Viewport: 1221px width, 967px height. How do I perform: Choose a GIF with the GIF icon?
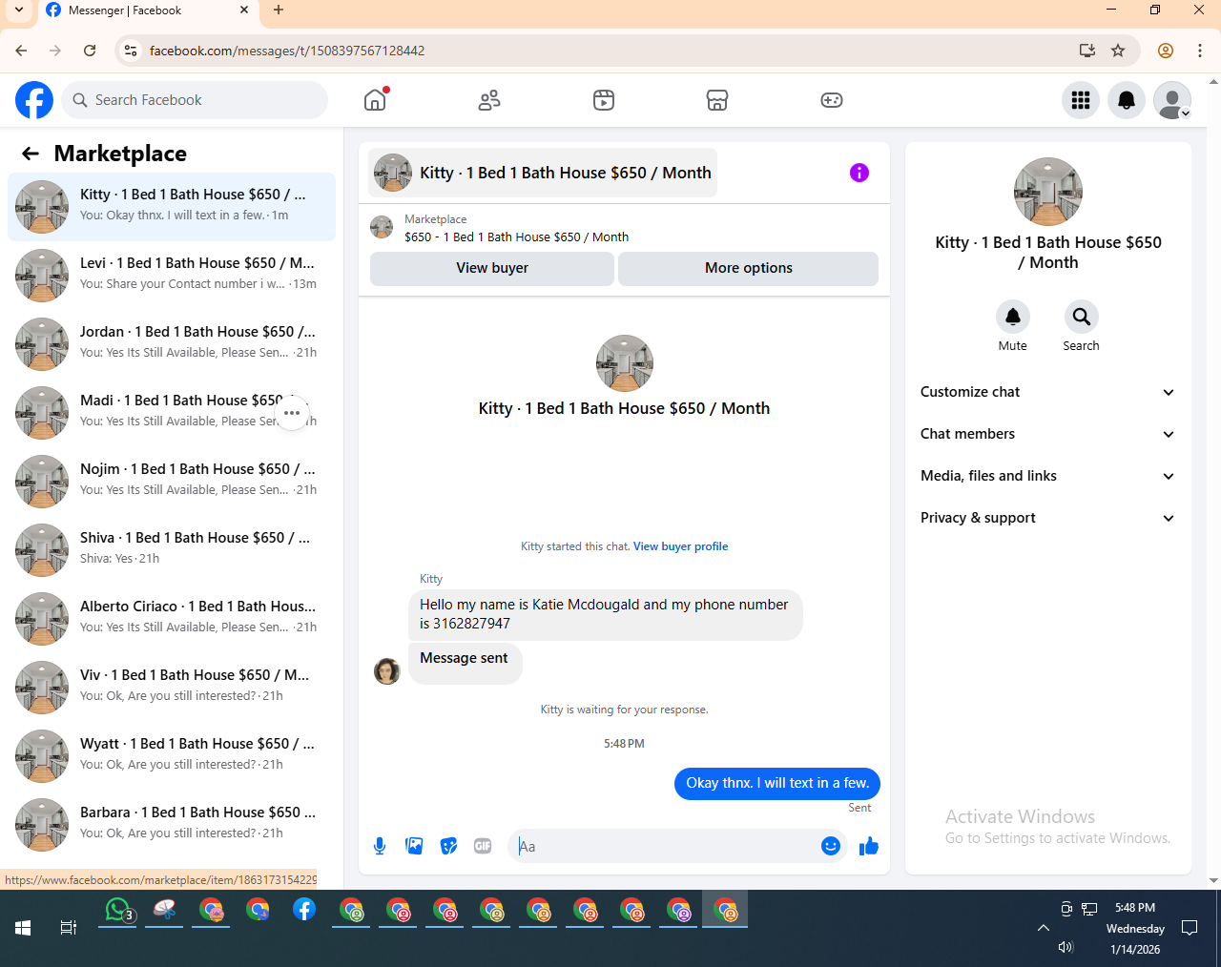483,846
